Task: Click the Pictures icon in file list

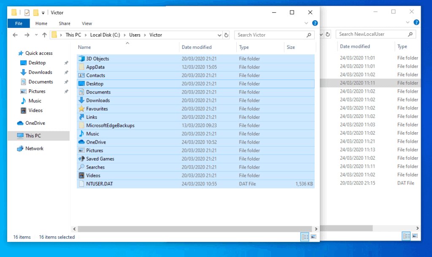Action: click(81, 150)
